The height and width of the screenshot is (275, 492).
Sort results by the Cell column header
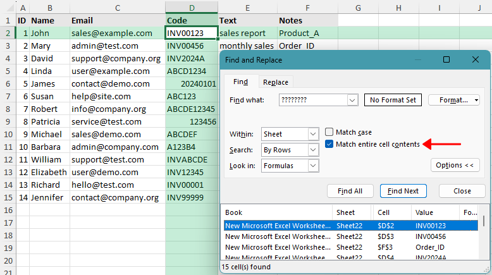[392, 212]
